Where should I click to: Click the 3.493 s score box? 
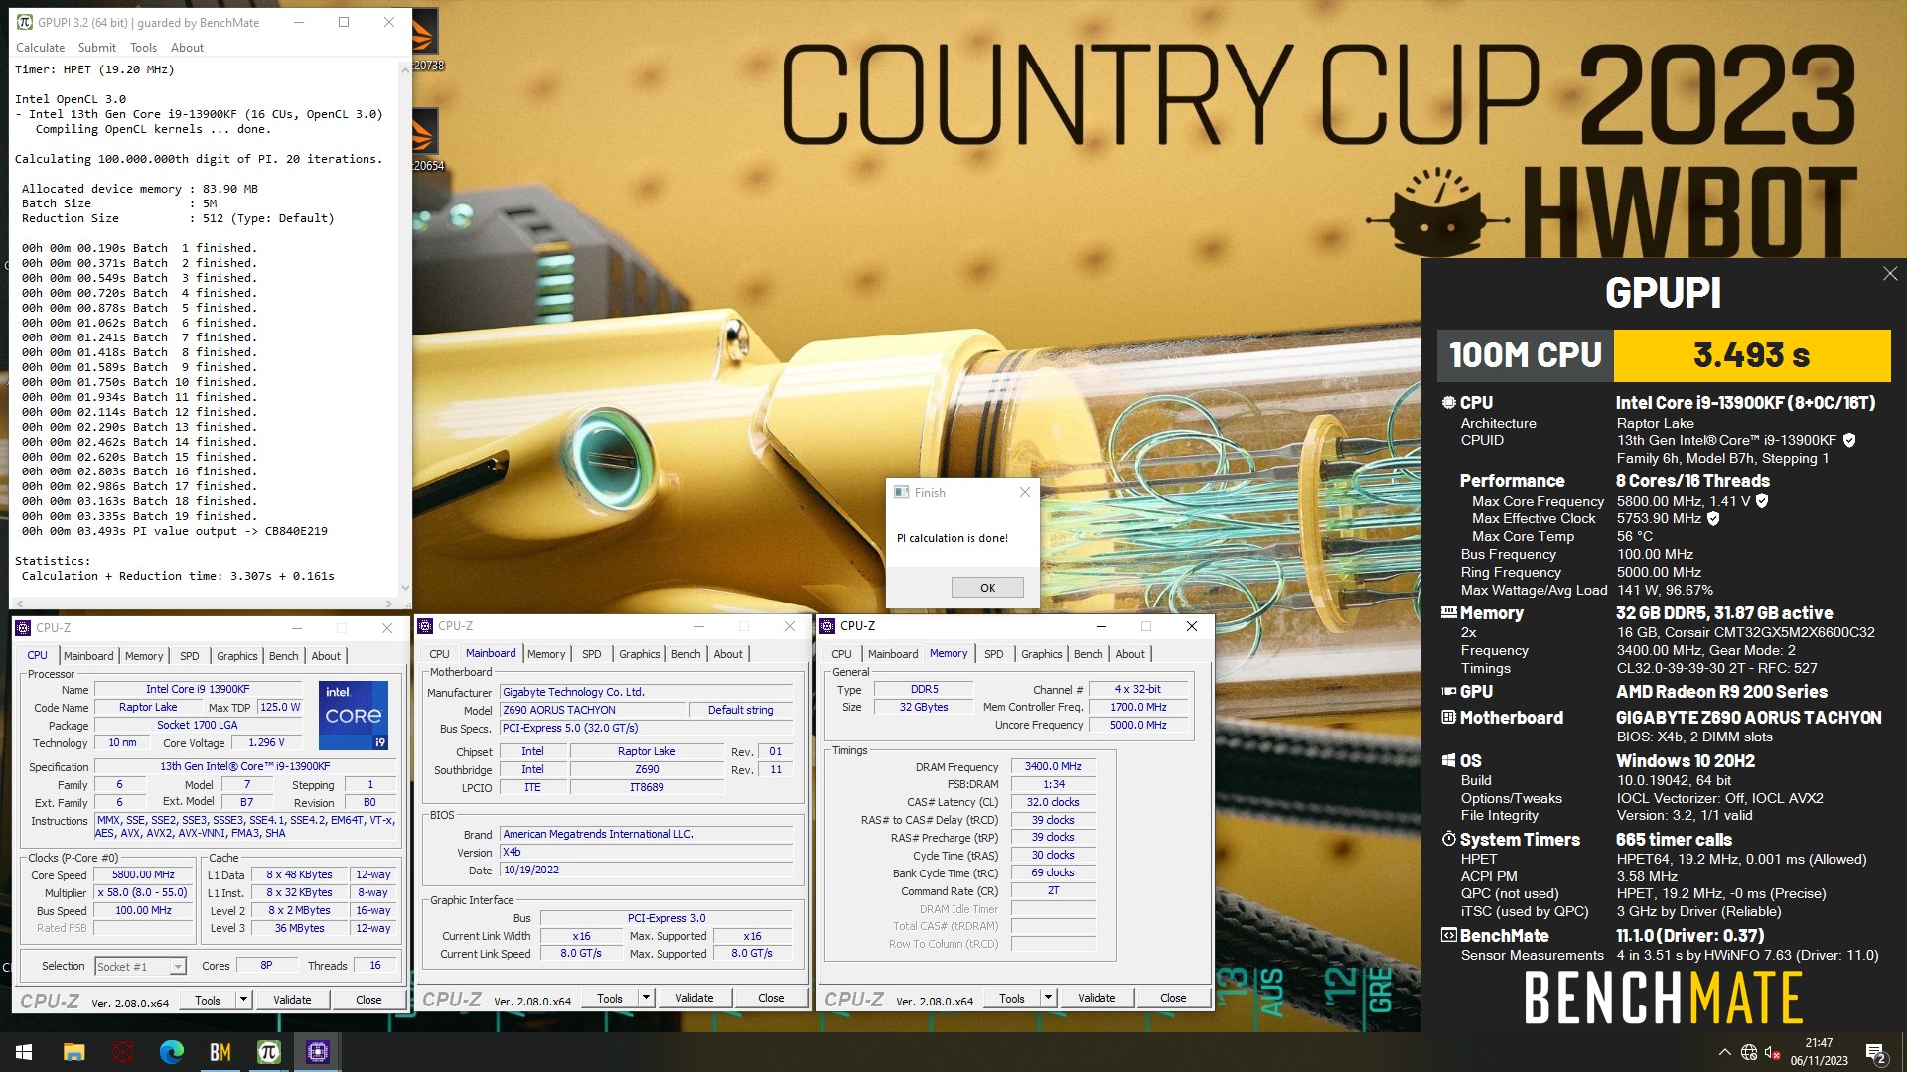[x=1751, y=355]
